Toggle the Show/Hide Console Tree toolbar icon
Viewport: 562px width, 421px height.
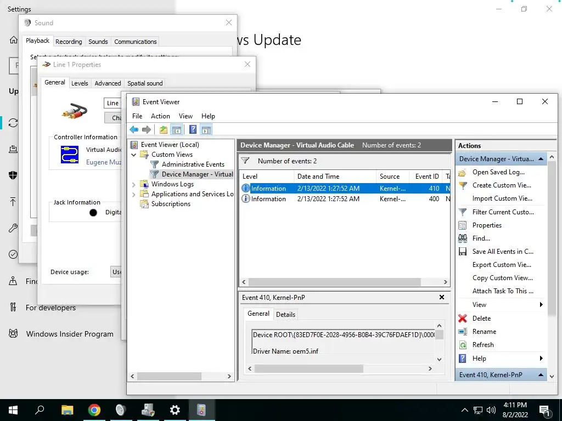coord(176,129)
